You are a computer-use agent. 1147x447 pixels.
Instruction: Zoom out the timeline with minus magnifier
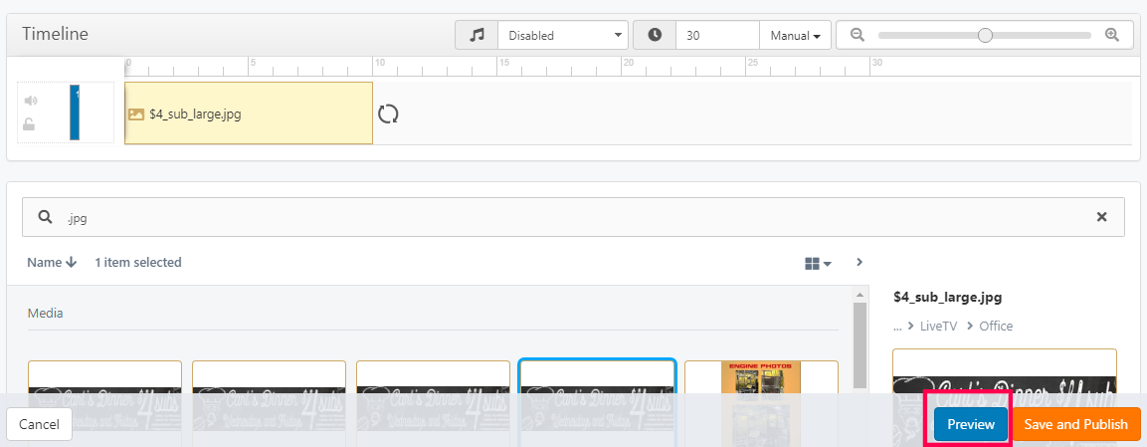tap(858, 35)
